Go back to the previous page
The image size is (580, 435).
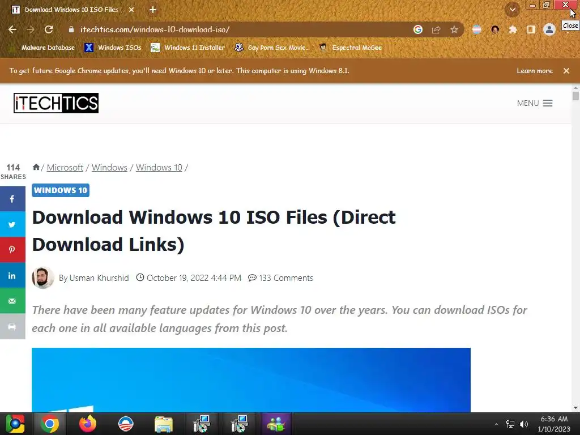12,29
